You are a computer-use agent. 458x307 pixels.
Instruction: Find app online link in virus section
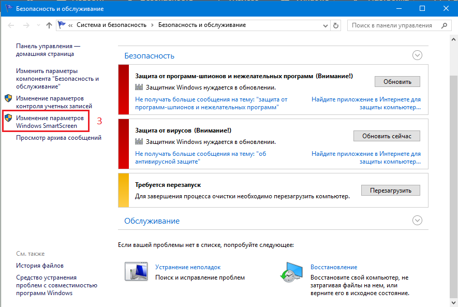[366, 158]
